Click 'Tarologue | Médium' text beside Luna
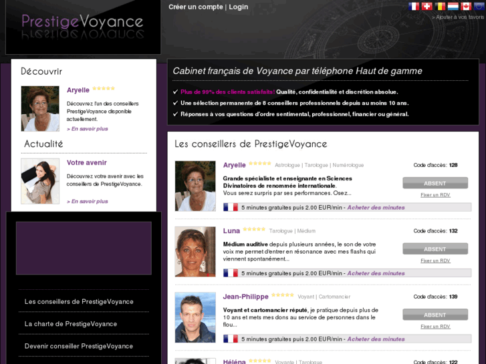The width and height of the screenshot is (486, 364). [x=292, y=231]
